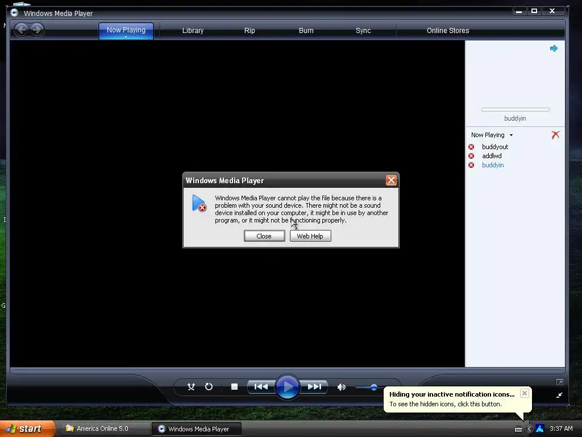Click the progress bar above buddyin
The image size is (582, 437).
click(515, 110)
